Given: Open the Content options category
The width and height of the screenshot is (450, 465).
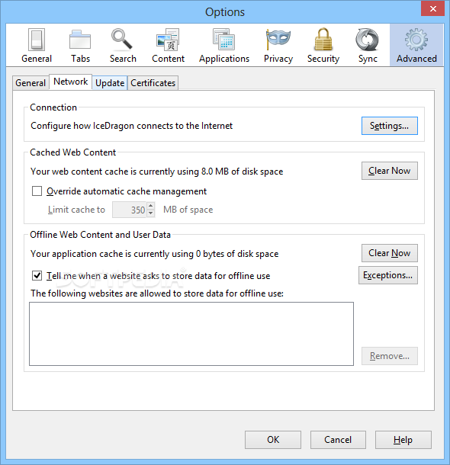Looking at the screenshot, I should click(168, 46).
